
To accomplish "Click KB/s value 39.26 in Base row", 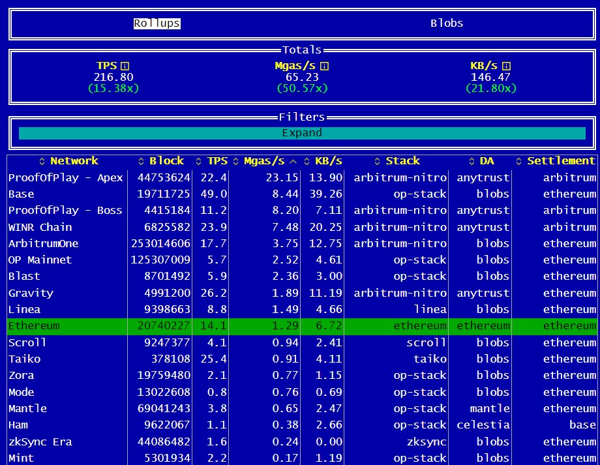I will tap(325, 194).
